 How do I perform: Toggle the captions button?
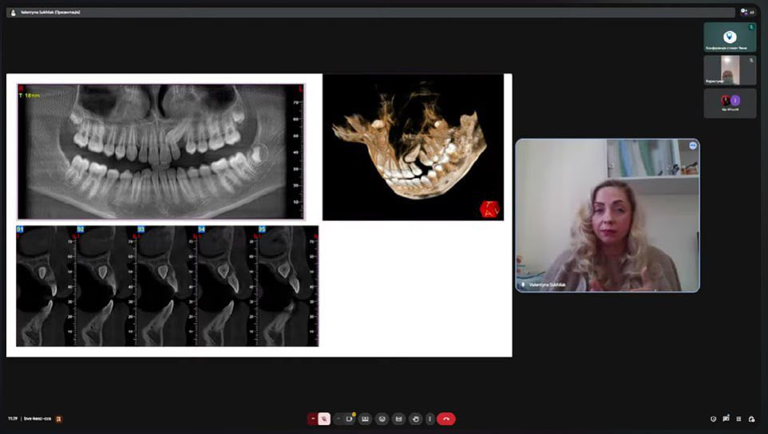398,419
